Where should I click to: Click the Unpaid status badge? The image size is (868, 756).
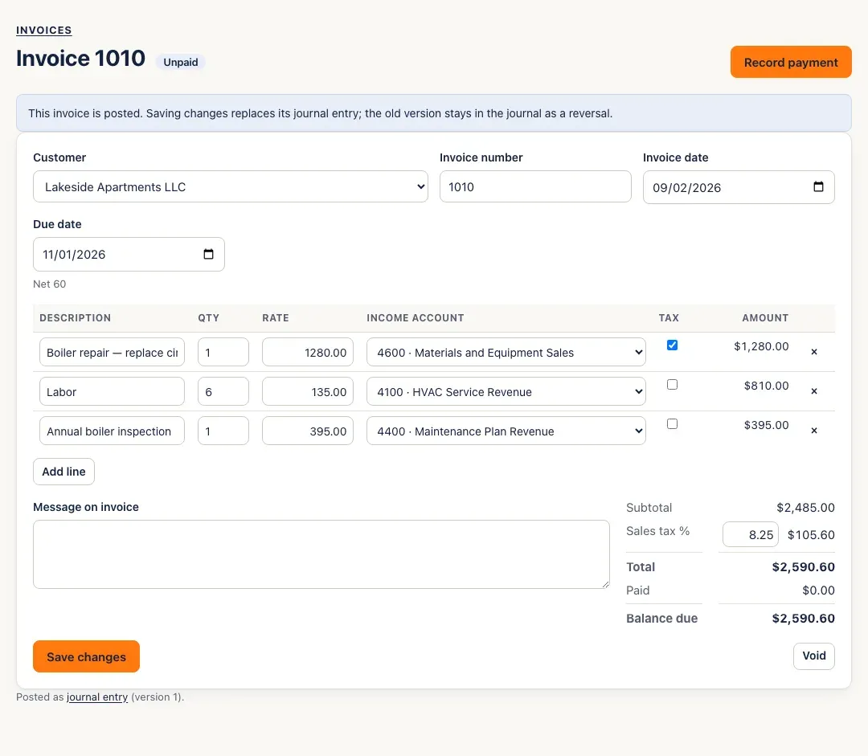[x=181, y=62]
